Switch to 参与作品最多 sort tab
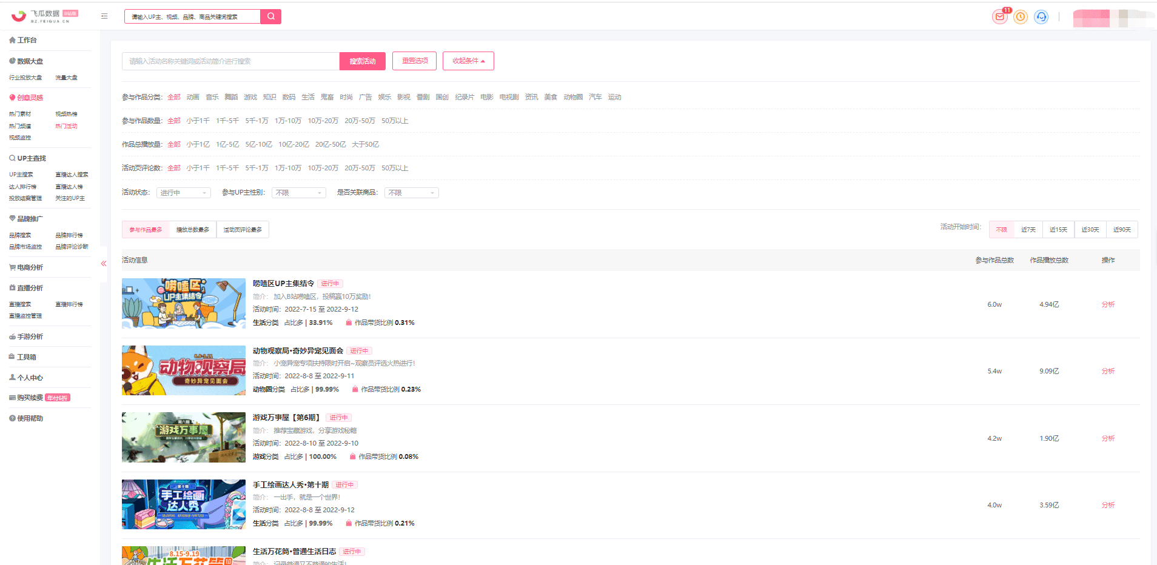The image size is (1157, 565). [146, 230]
